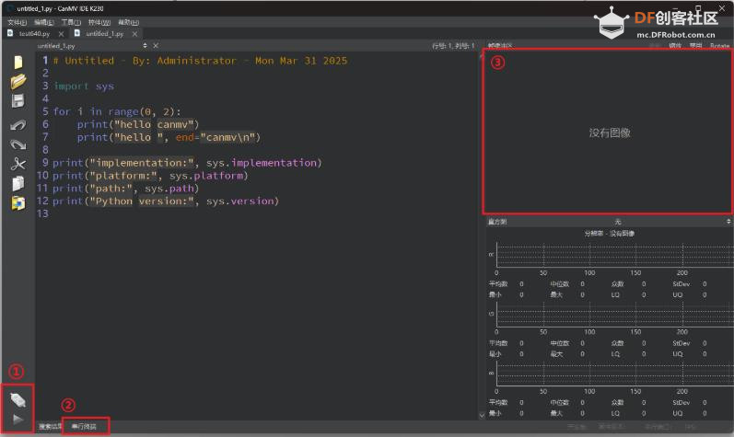734x437 pixels.
Task: Show the 搜索结果 panel
Action: tap(49, 427)
